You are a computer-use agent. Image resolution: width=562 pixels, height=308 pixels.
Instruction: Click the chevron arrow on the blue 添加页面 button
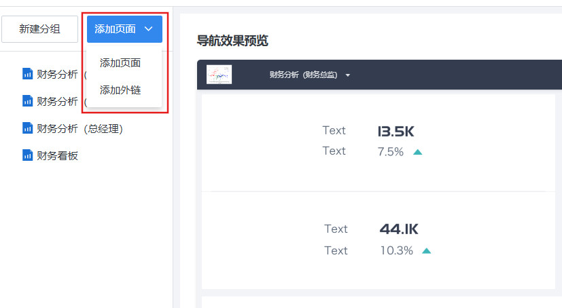click(149, 29)
